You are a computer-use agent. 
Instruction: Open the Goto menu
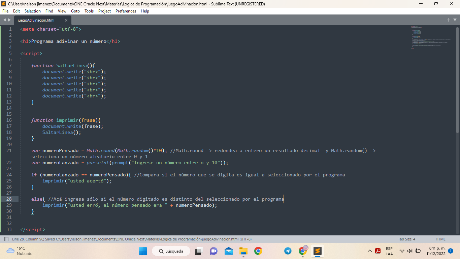click(75, 11)
